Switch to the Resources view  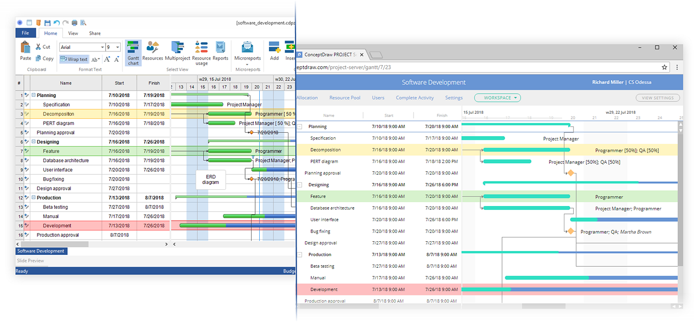[x=152, y=51]
